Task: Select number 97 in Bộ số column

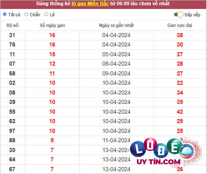Action: click(12, 131)
